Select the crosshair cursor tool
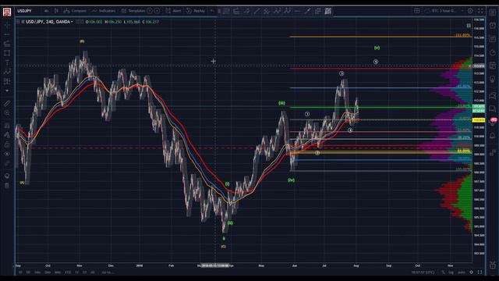 [7, 25]
